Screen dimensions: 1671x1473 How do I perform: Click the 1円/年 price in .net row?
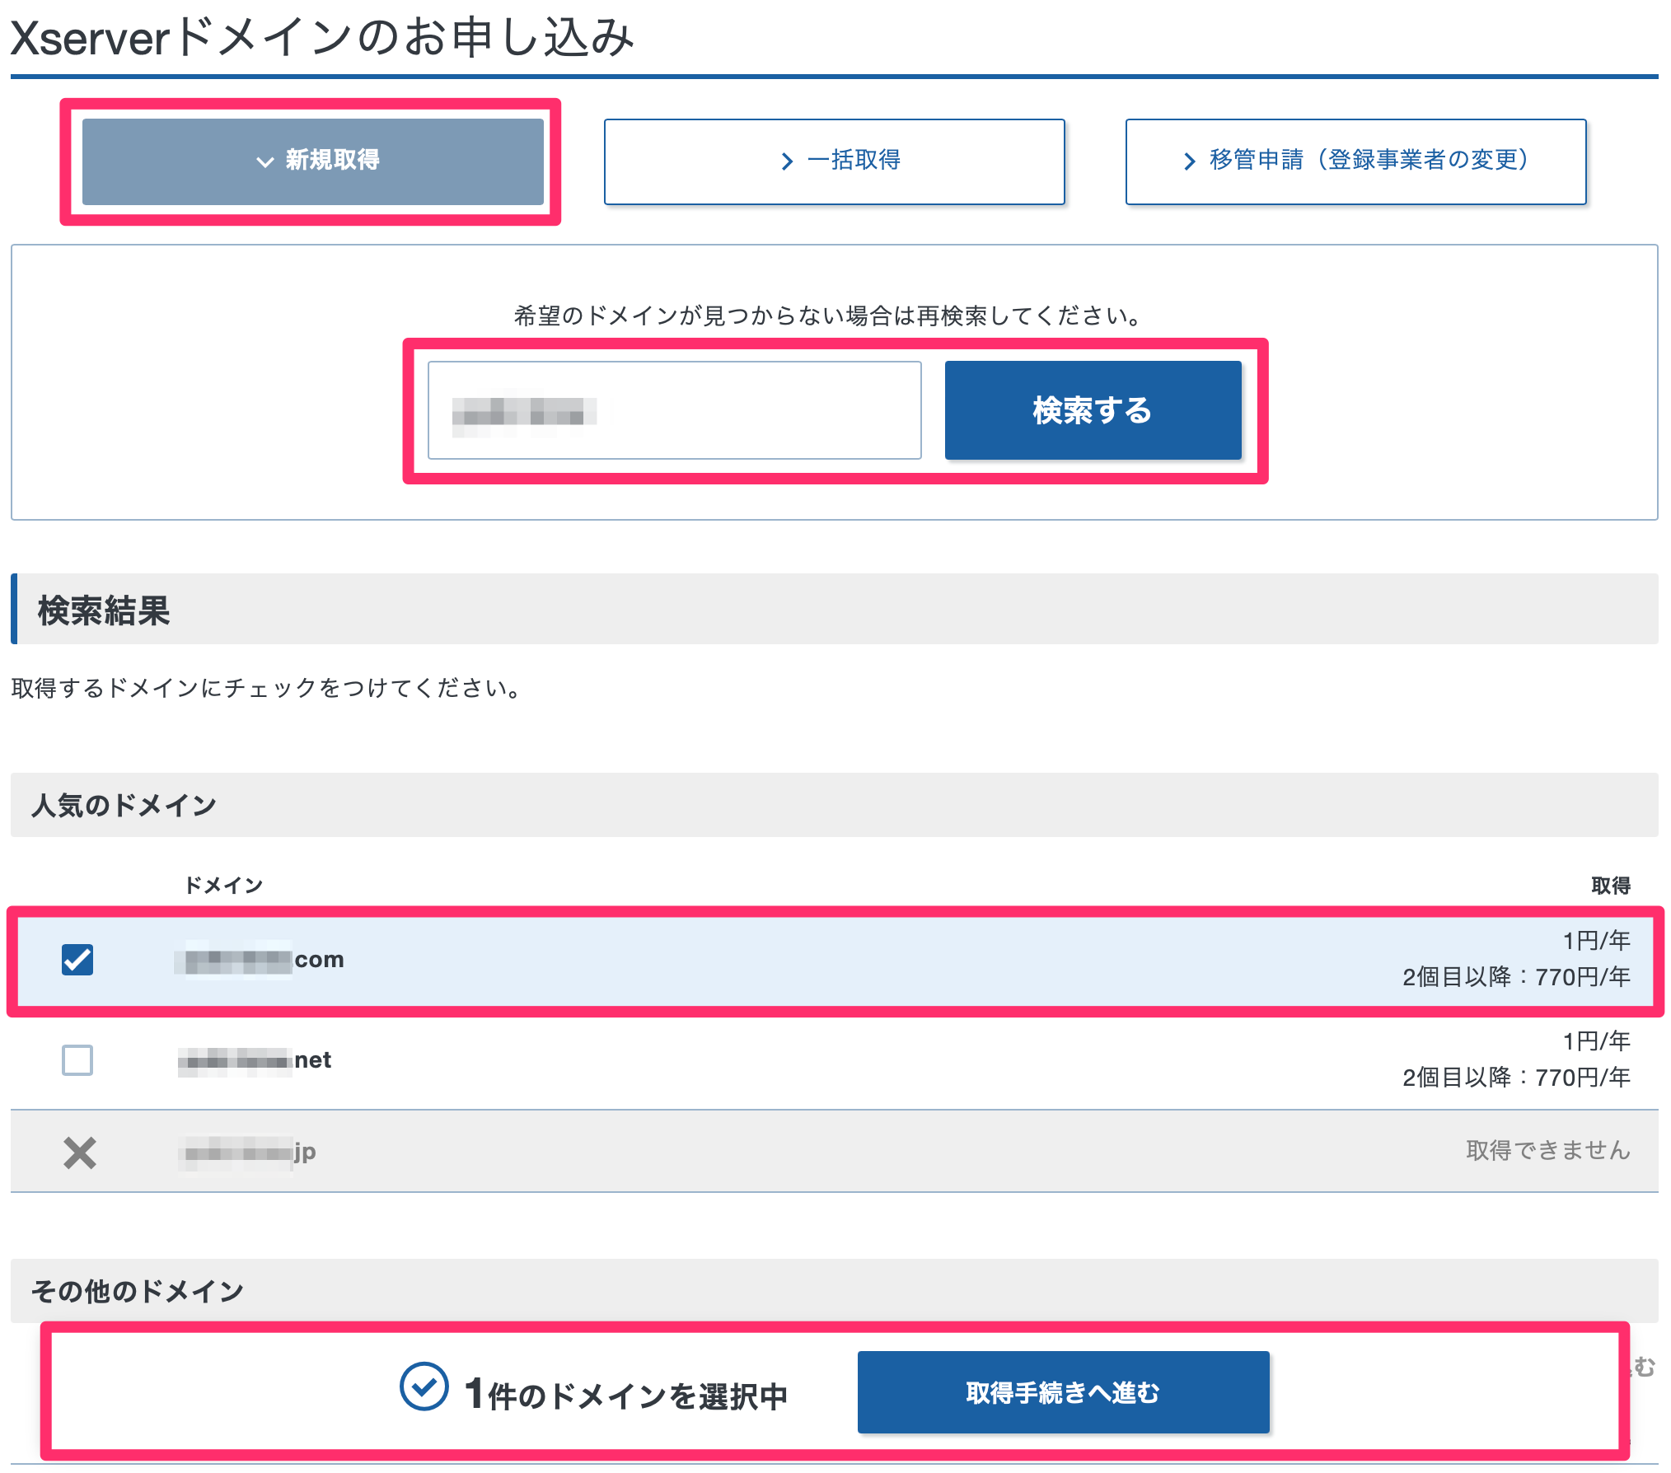tap(1596, 1040)
